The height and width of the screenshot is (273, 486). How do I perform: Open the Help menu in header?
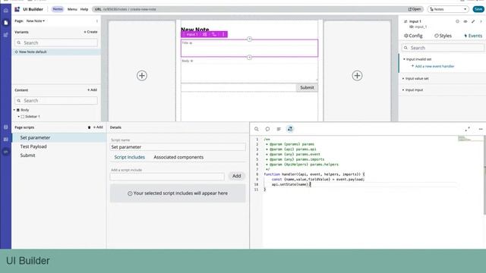(84, 9)
